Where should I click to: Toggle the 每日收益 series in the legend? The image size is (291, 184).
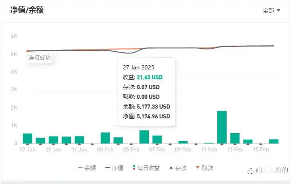coord(146,168)
